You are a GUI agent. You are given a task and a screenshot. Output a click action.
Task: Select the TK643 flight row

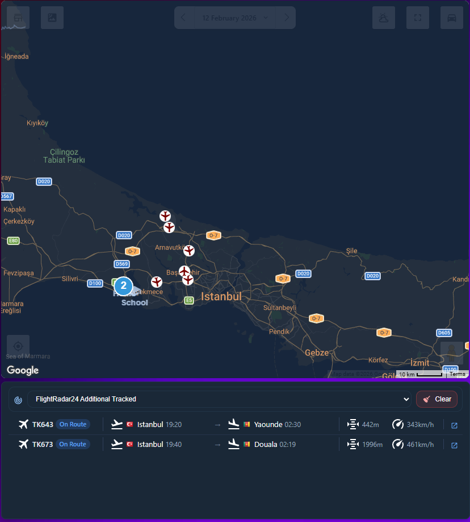235,424
